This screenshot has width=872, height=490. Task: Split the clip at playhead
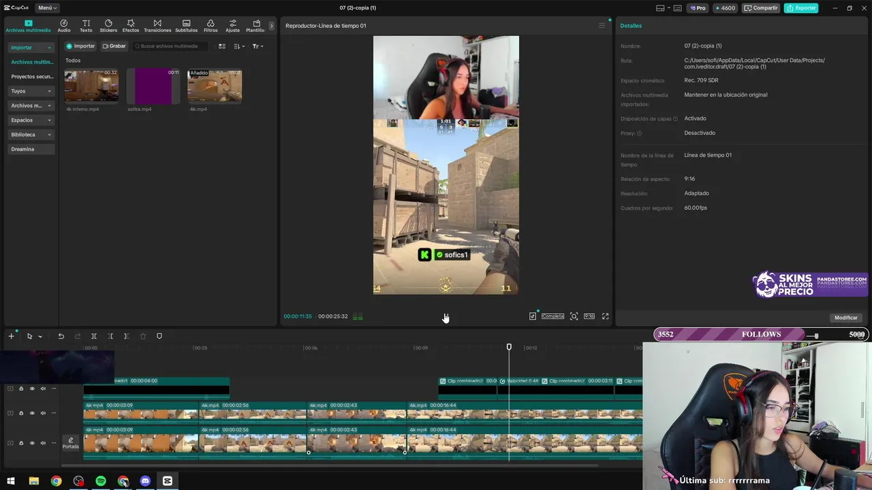pyautogui.click(x=94, y=336)
